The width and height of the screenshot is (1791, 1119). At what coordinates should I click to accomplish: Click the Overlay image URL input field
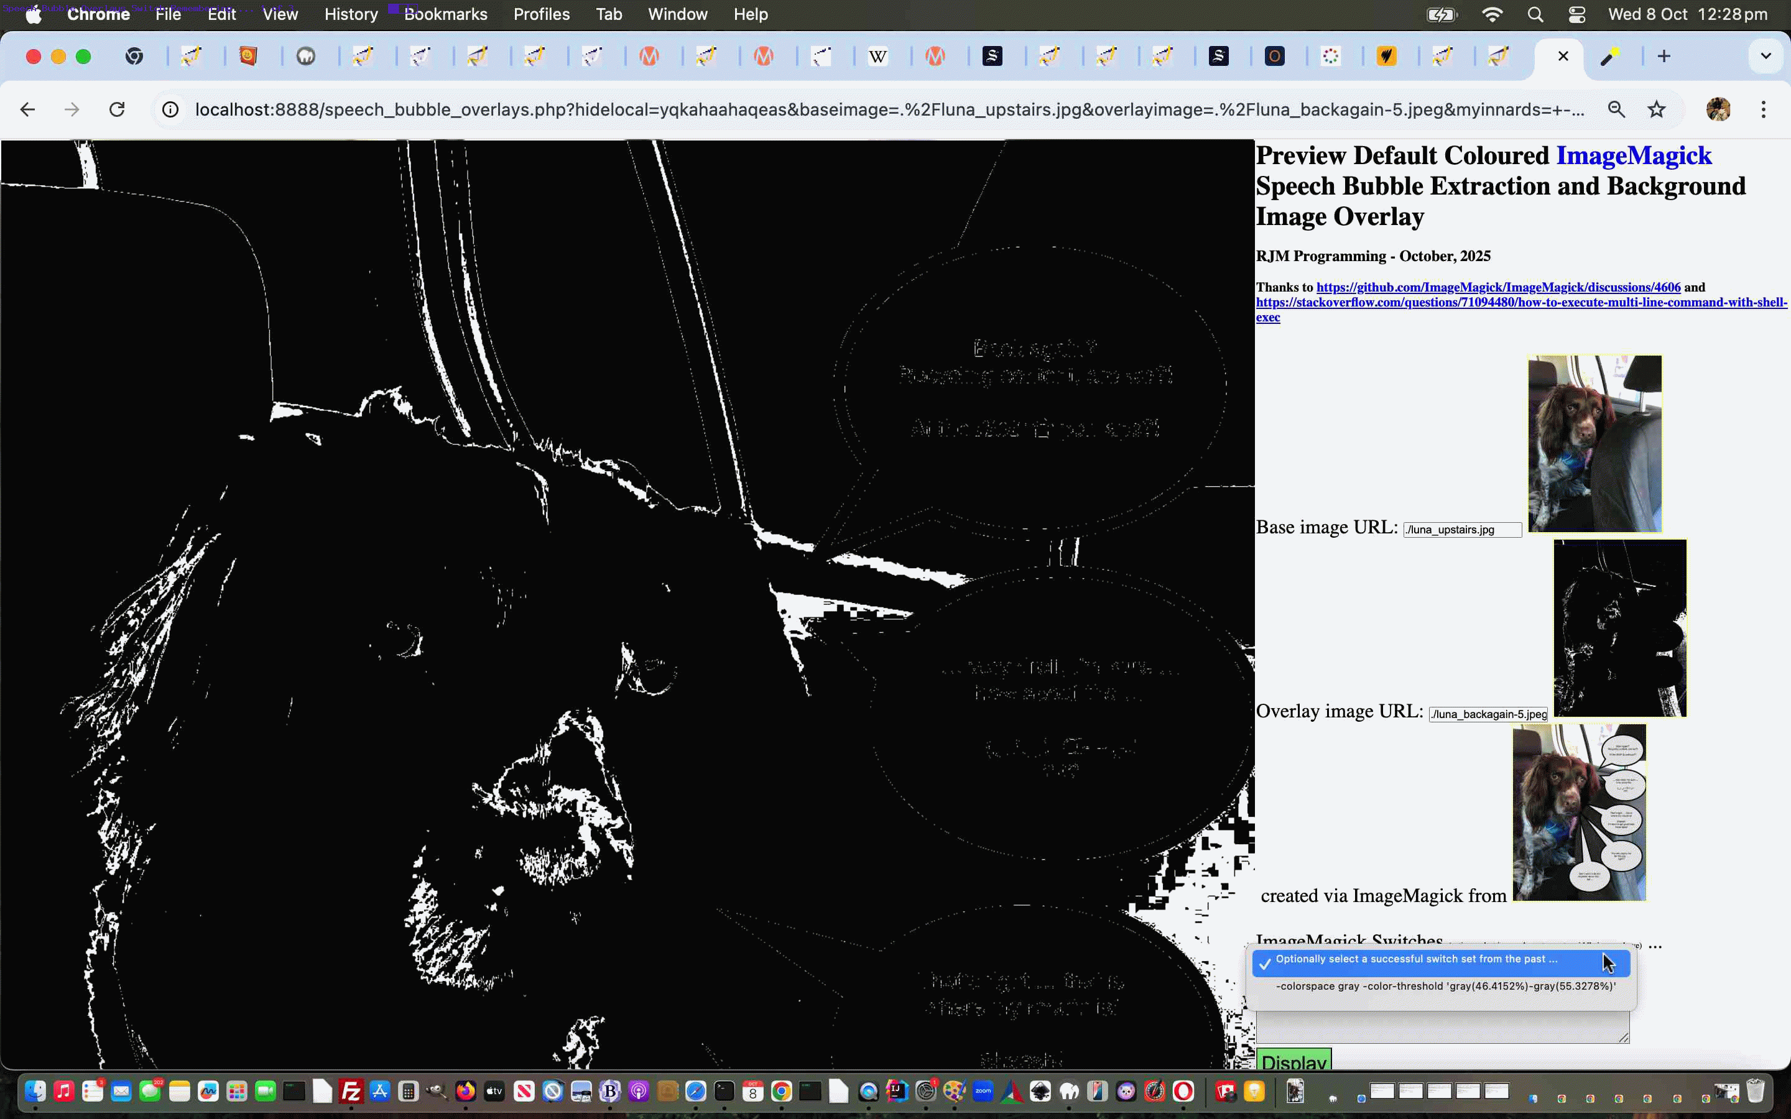(1488, 714)
